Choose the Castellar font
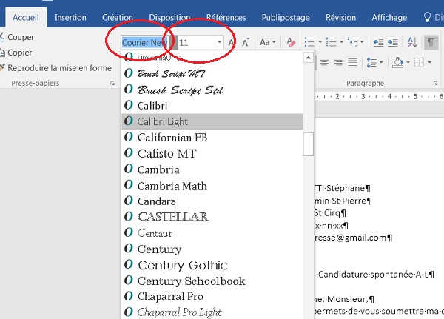Viewport: 444px width, 319px height. 212,217
